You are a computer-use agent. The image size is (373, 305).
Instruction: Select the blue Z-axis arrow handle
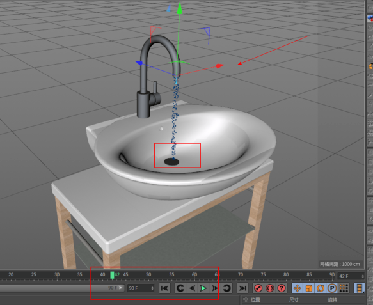pos(139,63)
